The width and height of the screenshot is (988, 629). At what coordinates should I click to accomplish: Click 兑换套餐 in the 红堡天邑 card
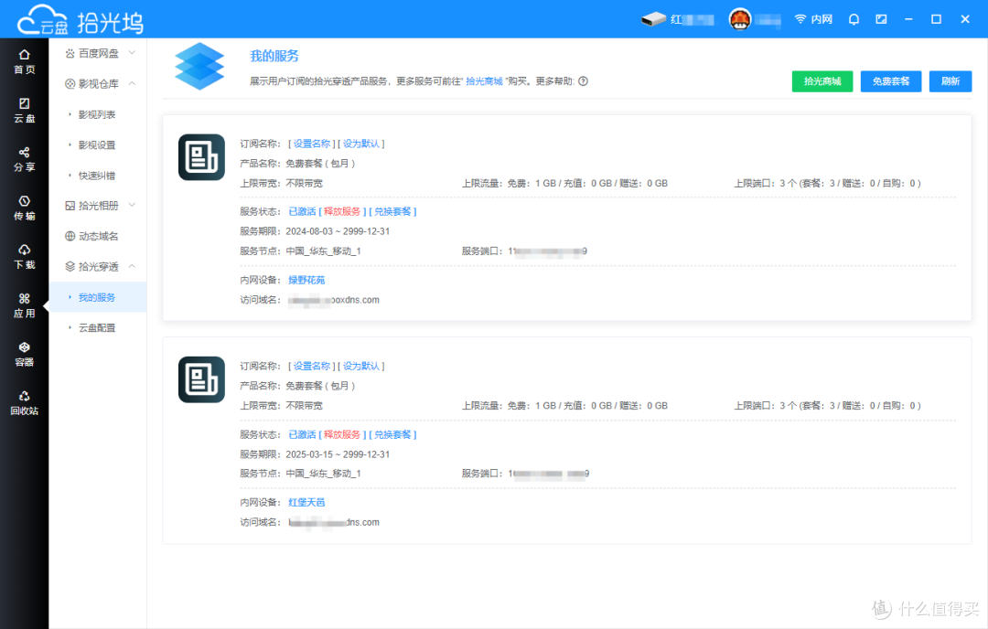pos(392,434)
